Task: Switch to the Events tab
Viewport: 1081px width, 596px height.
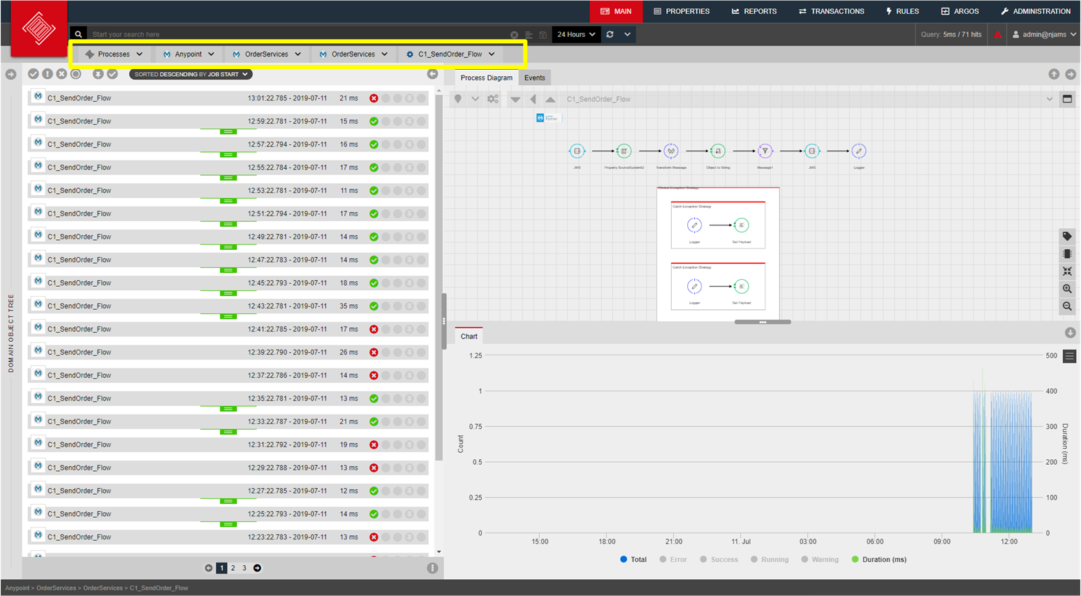Action: click(535, 77)
